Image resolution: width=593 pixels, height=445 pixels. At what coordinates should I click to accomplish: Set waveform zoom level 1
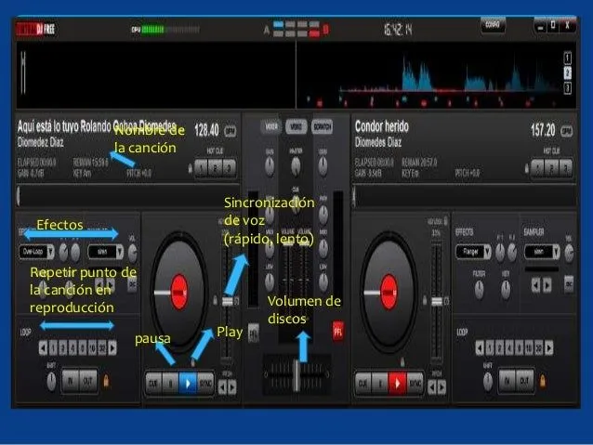tap(568, 59)
